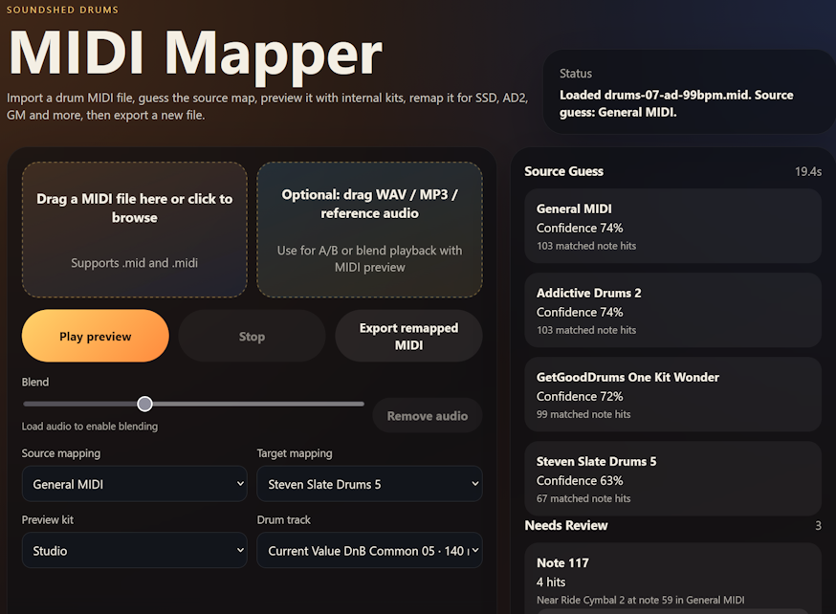Click the SOUNDSHED DRUMS brand label
This screenshot has width=836, height=614.
[62, 10]
